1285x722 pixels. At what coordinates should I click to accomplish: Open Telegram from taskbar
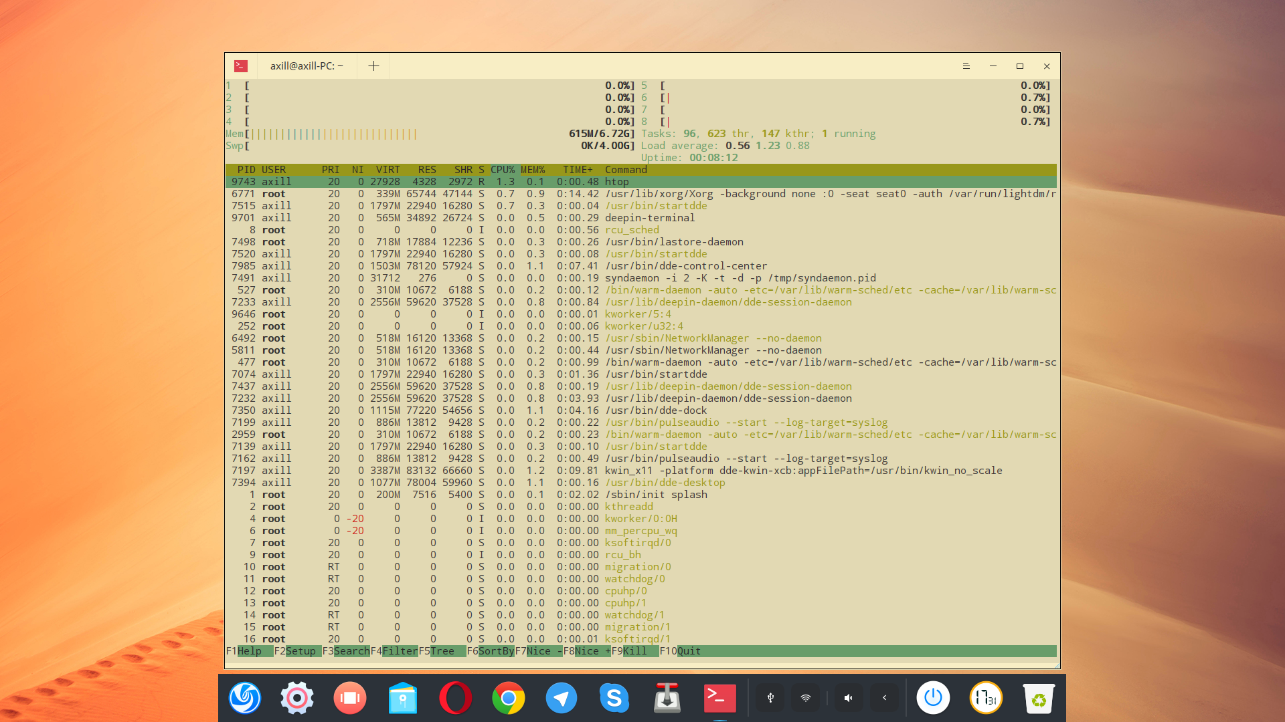[x=562, y=697]
